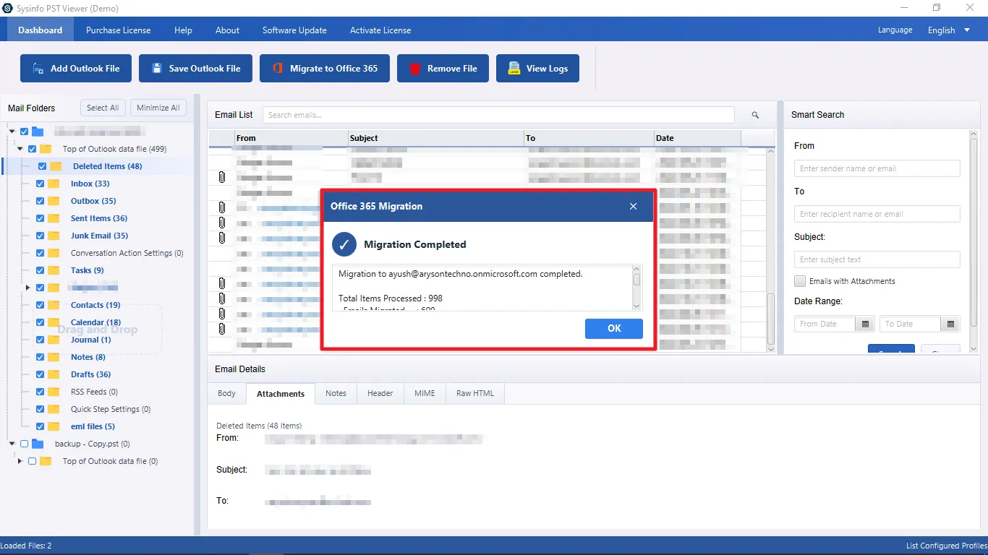The width and height of the screenshot is (988, 555).
Task: Click the migration summary scroll-down arrow
Action: [x=636, y=306]
